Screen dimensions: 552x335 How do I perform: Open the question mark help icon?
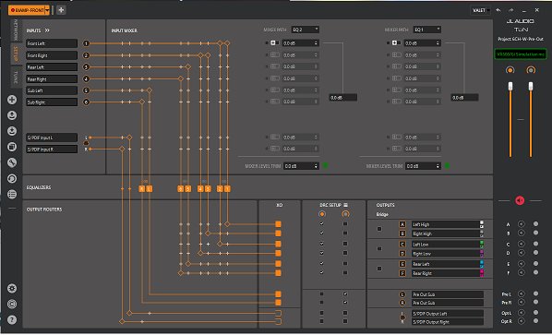click(x=12, y=319)
